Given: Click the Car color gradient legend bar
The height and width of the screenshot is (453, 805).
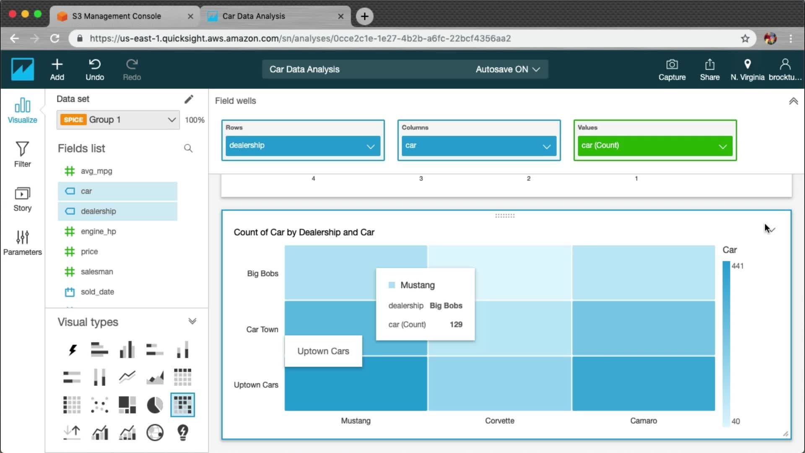Looking at the screenshot, I should (x=726, y=344).
